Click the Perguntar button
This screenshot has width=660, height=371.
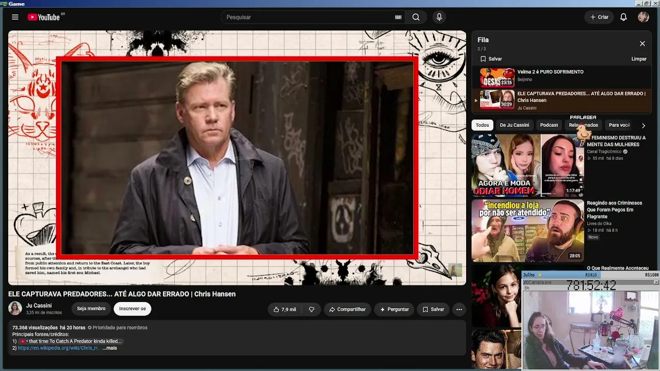click(x=394, y=309)
